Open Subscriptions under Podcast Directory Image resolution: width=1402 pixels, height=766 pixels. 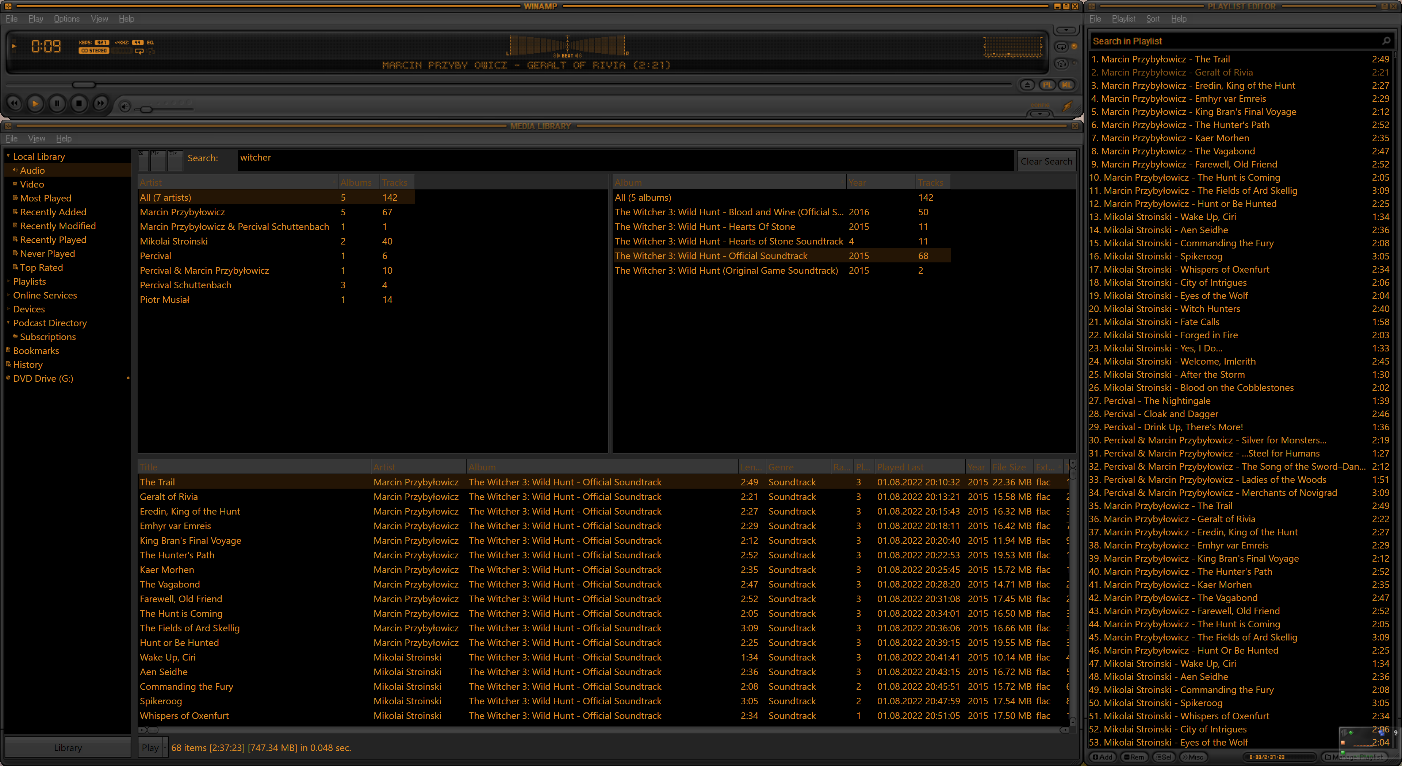pos(48,337)
